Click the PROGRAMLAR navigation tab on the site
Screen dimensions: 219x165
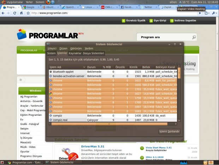29,50
